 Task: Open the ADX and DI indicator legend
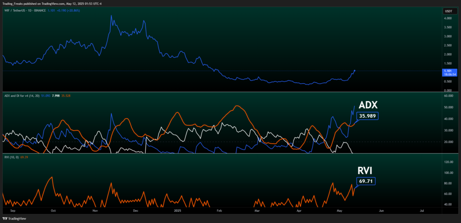click(x=21, y=96)
